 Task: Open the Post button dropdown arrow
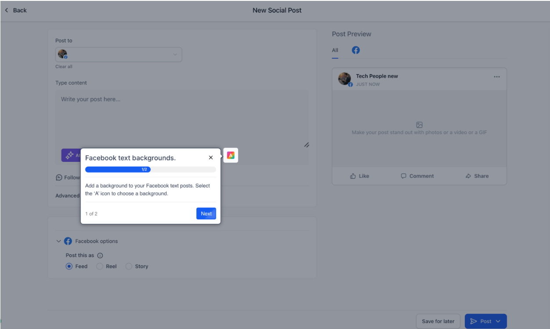tap(498, 321)
